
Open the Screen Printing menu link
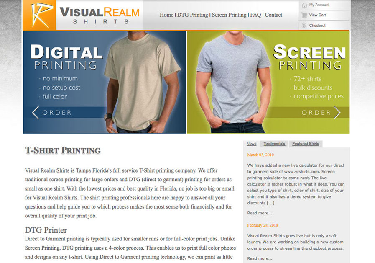tap(229, 15)
